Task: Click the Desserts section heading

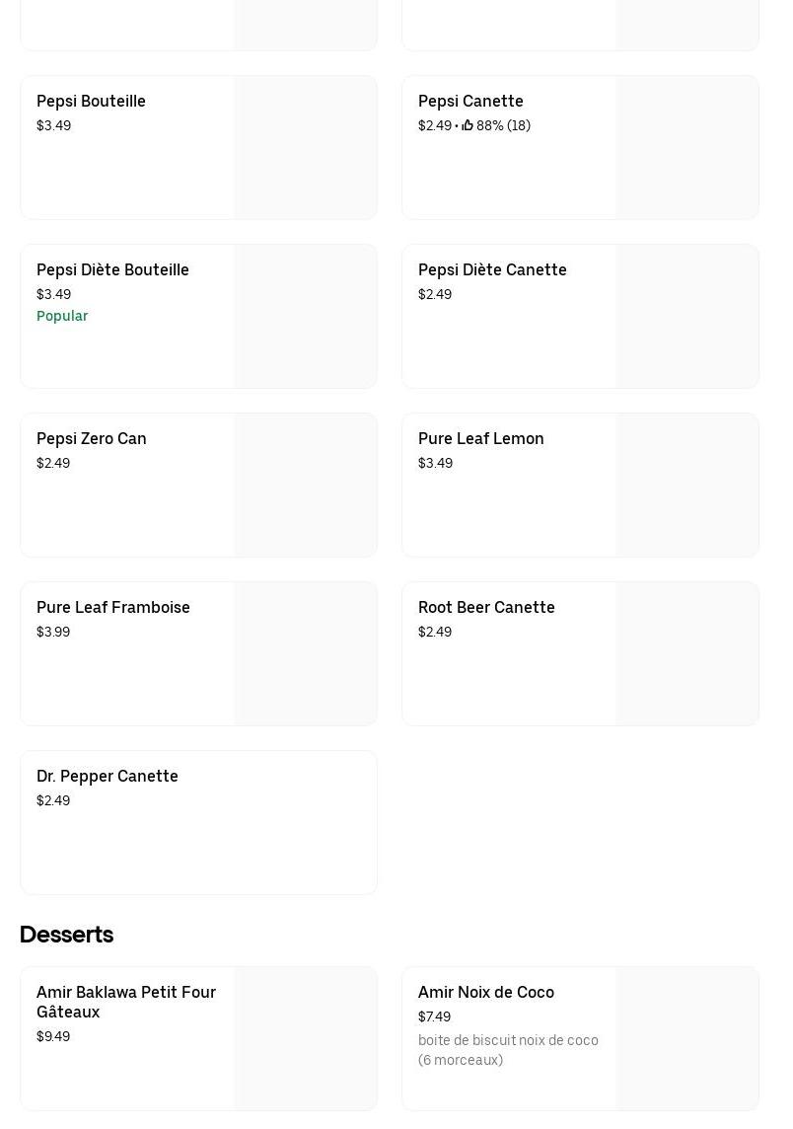Action: click(66, 935)
